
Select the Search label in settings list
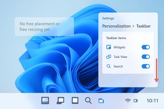(118, 66)
